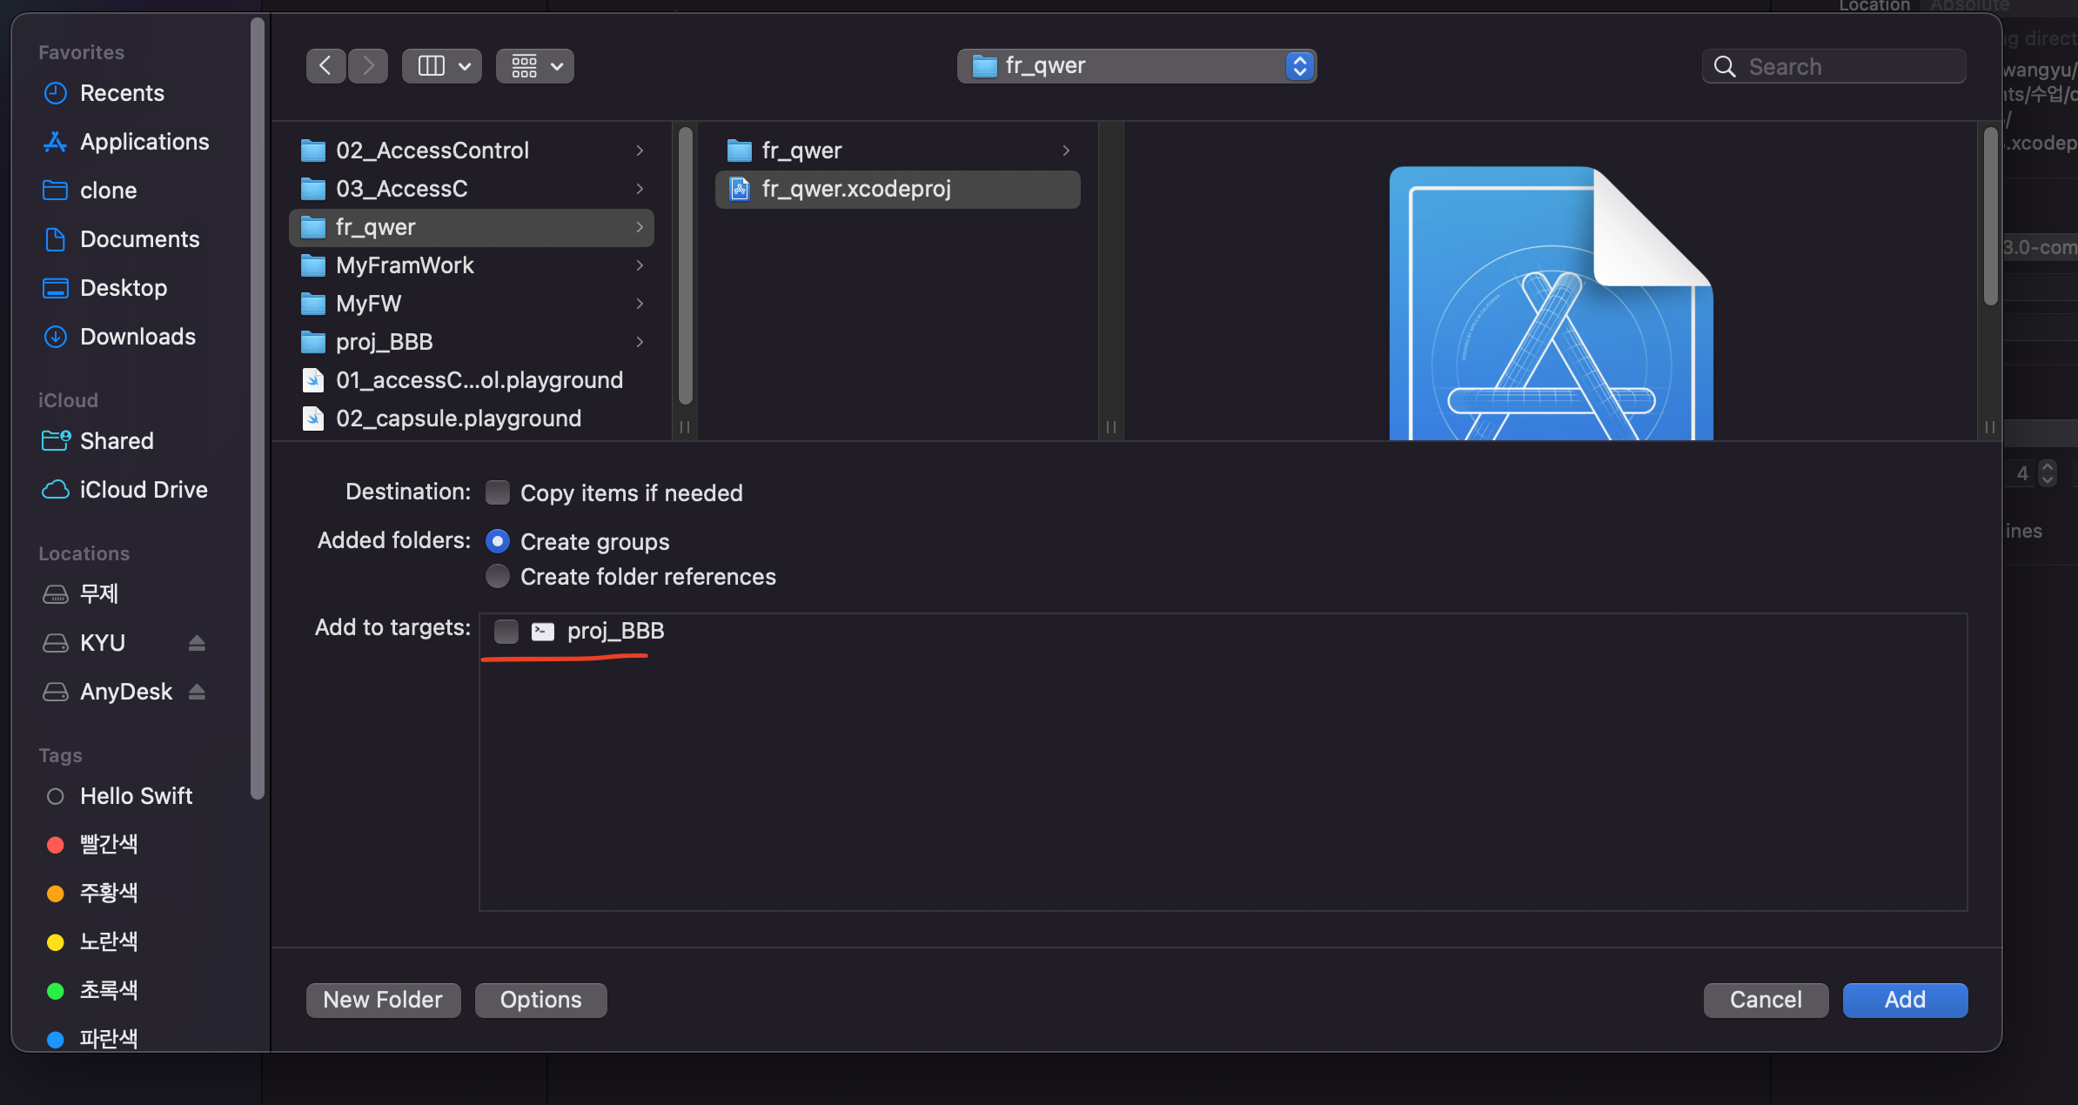Enable Copy items if needed checkbox
The width and height of the screenshot is (2078, 1105).
coord(498,492)
